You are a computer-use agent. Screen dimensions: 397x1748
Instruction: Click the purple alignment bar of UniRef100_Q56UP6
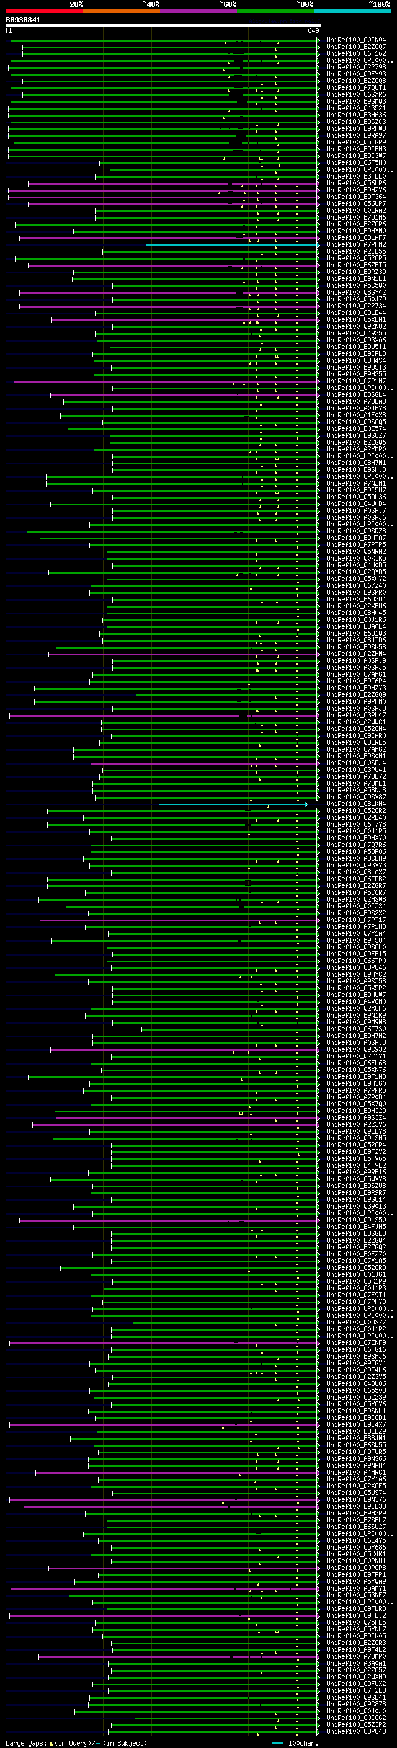click(x=173, y=183)
